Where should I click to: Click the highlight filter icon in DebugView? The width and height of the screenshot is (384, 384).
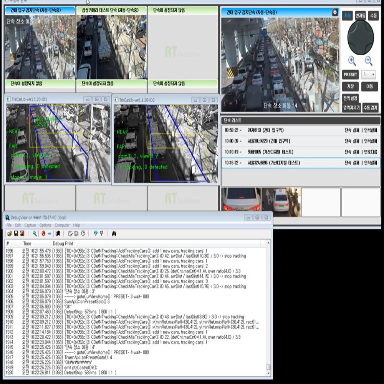click(x=95, y=233)
